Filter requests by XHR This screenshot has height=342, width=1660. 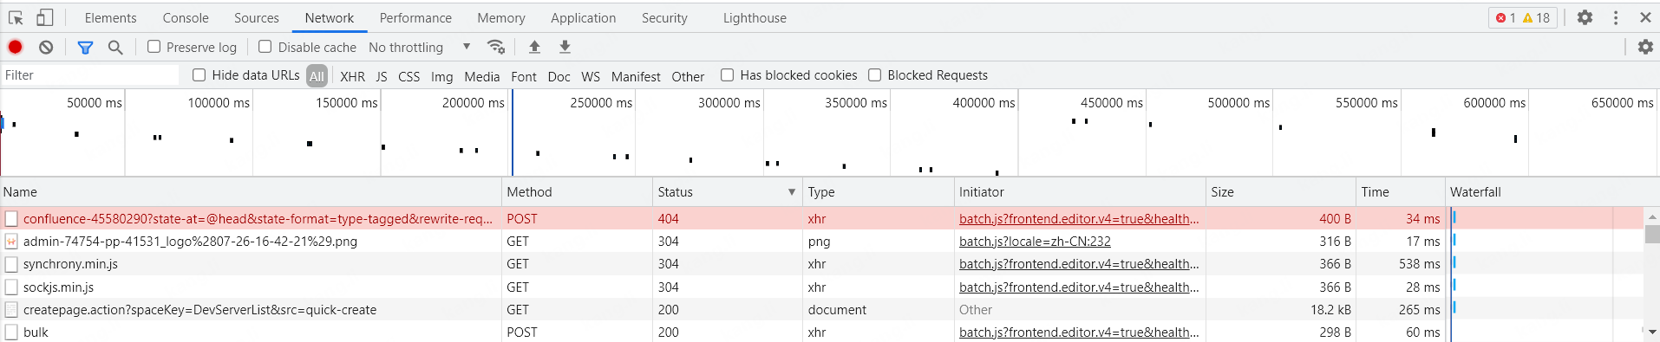pyautogui.click(x=352, y=76)
